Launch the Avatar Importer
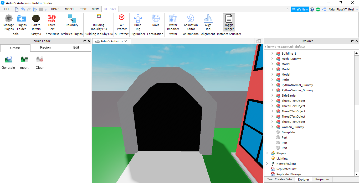 pyautogui.click(x=173, y=23)
